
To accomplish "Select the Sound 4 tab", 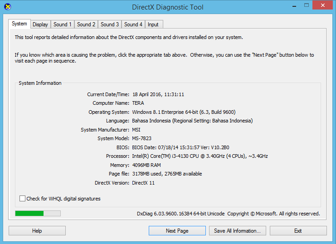I will (133, 24).
